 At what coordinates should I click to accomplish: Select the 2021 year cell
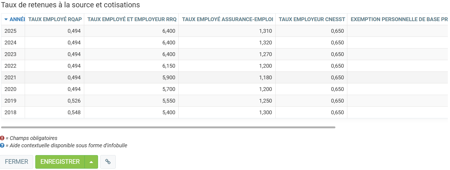click(x=11, y=78)
